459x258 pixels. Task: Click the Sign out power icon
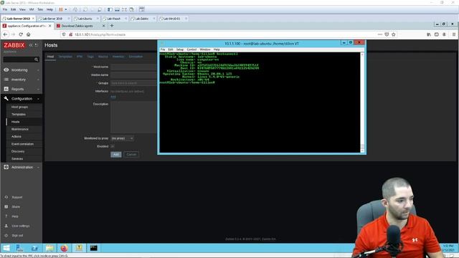coord(6,235)
